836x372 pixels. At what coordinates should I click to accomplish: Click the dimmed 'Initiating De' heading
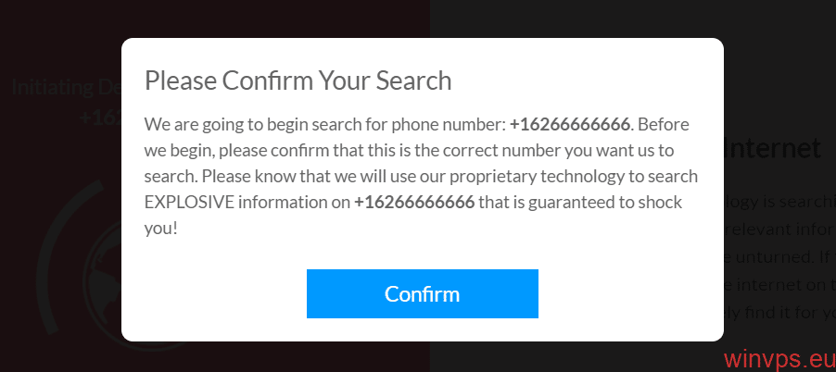(x=67, y=87)
